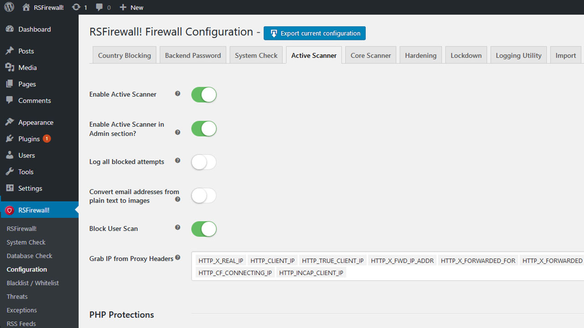Click Export current configuration button
Screen dimensions: 584x328
pos(314,33)
